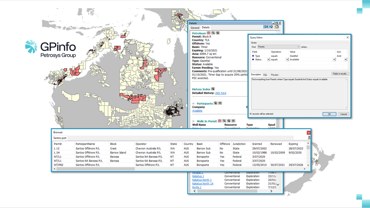Click the blue arrow marker on Status row
The width and height of the screenshot is (370, 208).
[x=253, y=59]
